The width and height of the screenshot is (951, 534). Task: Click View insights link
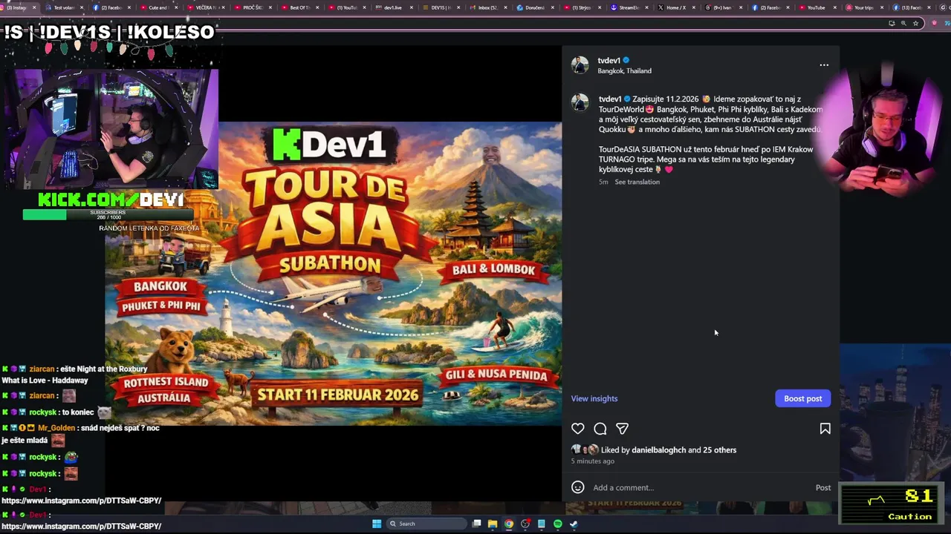594,399
